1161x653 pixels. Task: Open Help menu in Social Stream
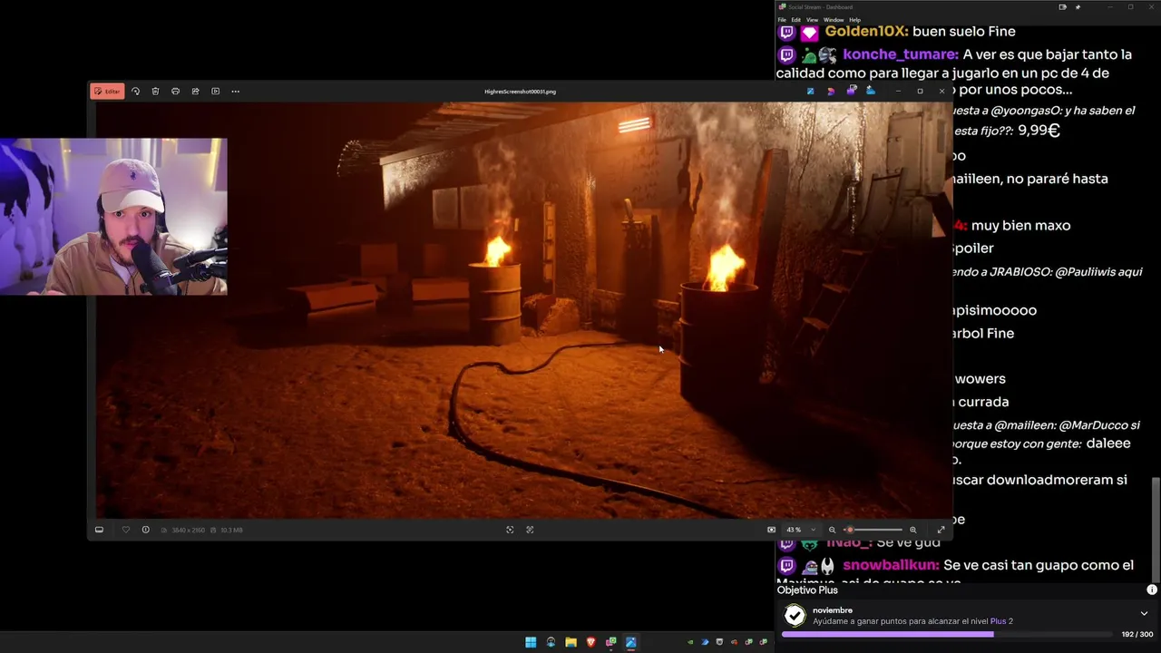[x=854, y=20]
